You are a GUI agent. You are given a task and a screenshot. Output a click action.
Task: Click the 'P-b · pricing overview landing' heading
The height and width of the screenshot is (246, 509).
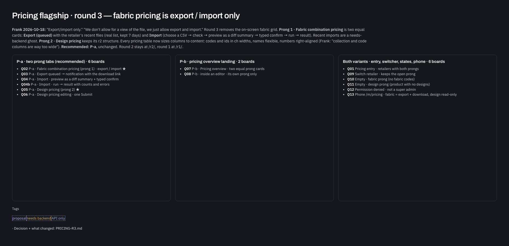(x=217, y=61)
